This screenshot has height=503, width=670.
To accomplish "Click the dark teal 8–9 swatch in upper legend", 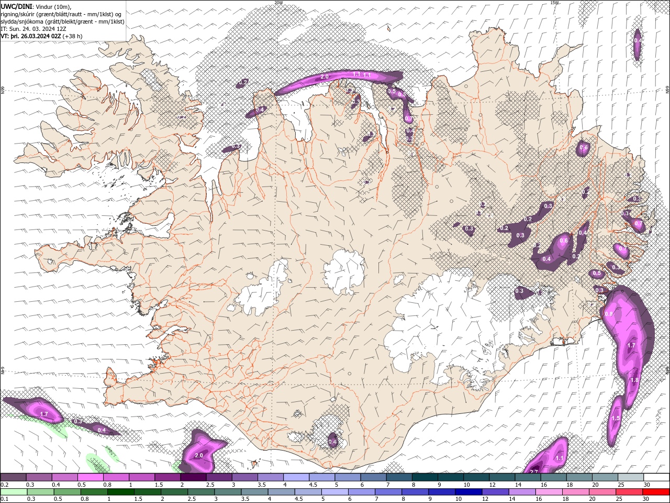I will pos(424,477).
